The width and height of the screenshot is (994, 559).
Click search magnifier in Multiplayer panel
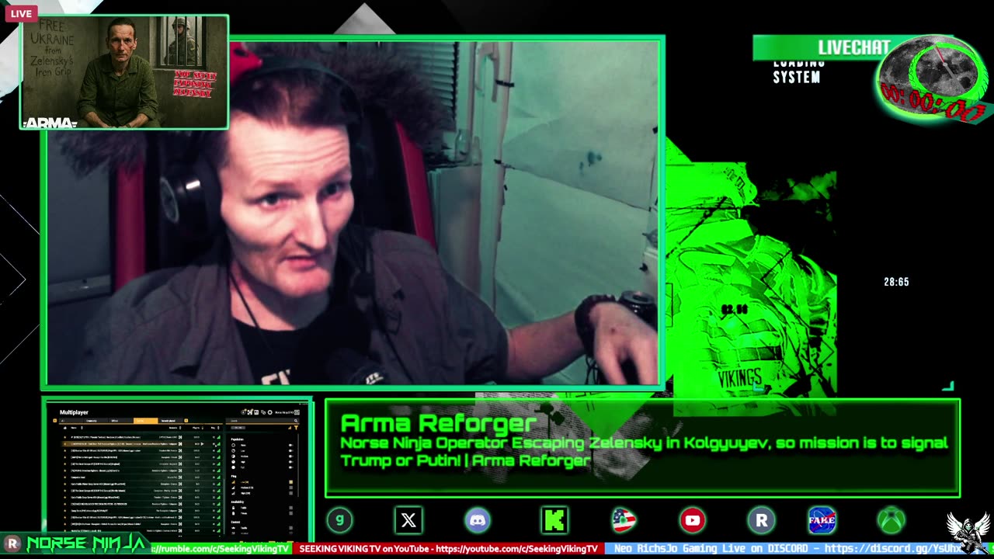pos(296,421)
